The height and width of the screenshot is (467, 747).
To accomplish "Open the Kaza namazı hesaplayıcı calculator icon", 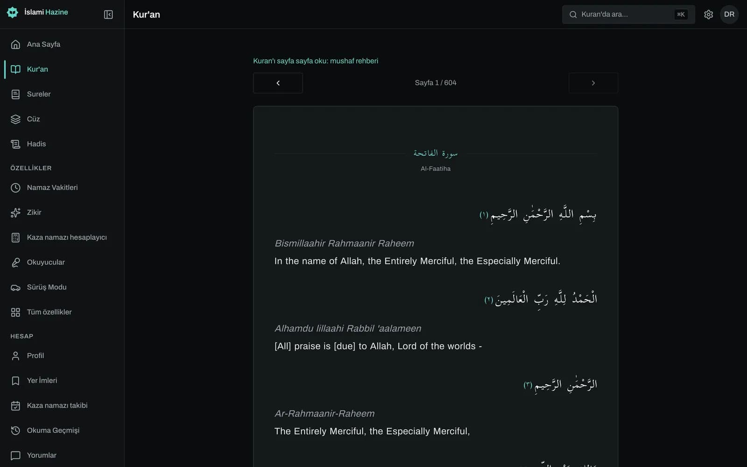I will point(15,237).
